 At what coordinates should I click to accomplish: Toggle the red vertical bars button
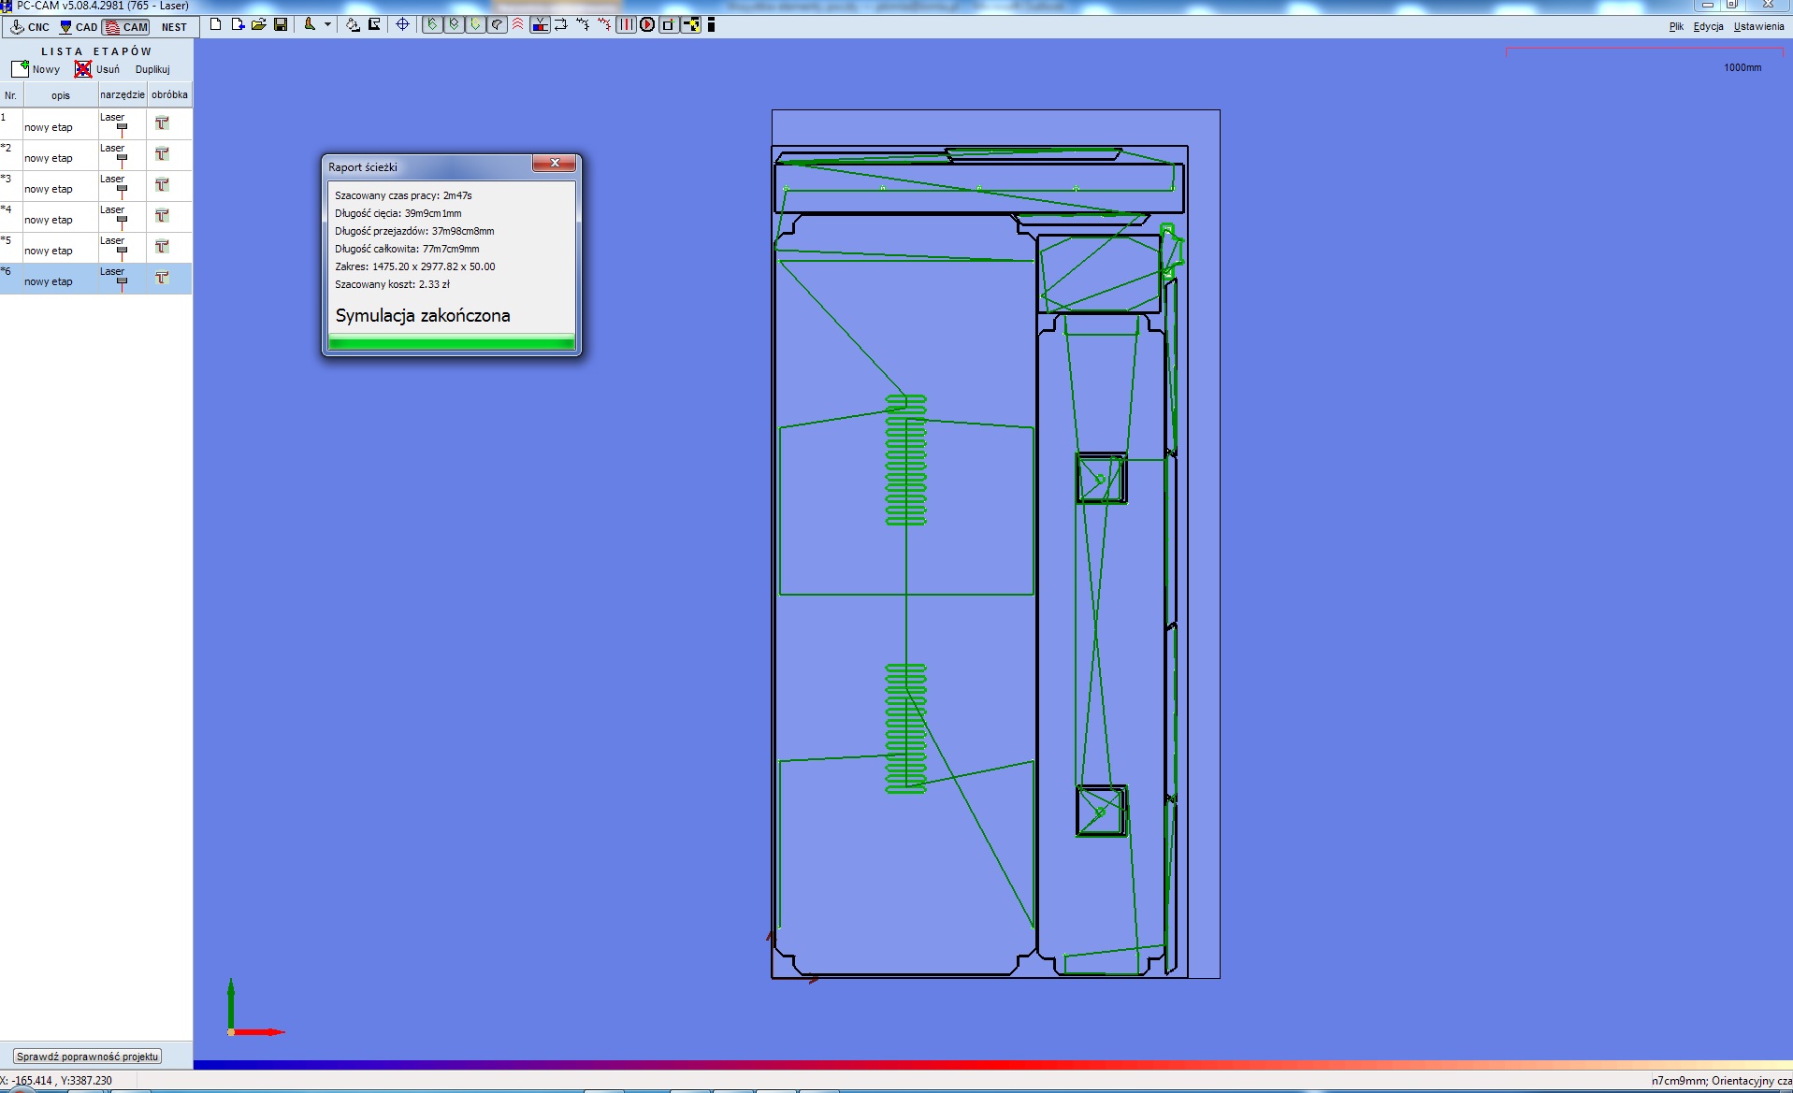pos(626,24)
